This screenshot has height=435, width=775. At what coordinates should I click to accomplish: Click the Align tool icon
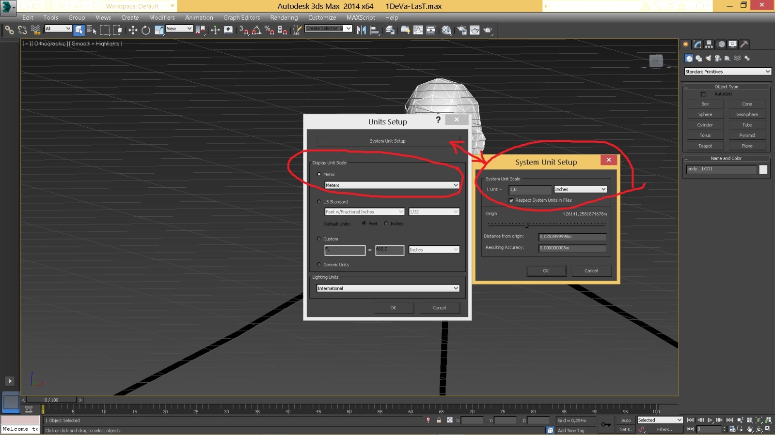tap(375, 30)
